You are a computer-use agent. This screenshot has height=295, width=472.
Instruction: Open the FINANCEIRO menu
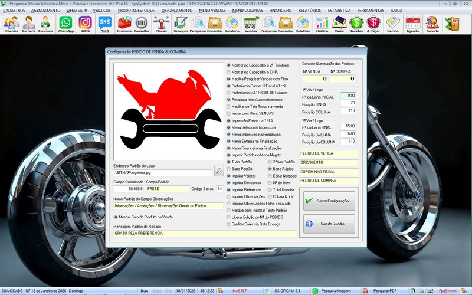pyautogui.click(x=280, y=11)
